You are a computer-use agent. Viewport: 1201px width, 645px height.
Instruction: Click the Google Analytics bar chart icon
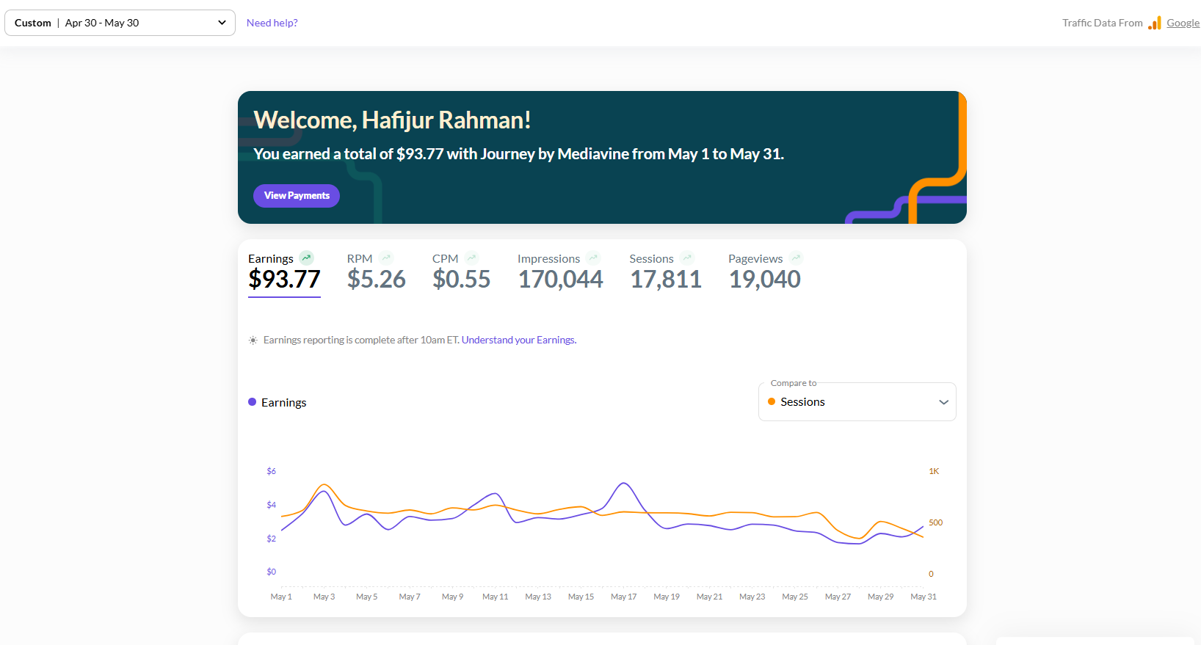click(x=1155, y=23)
